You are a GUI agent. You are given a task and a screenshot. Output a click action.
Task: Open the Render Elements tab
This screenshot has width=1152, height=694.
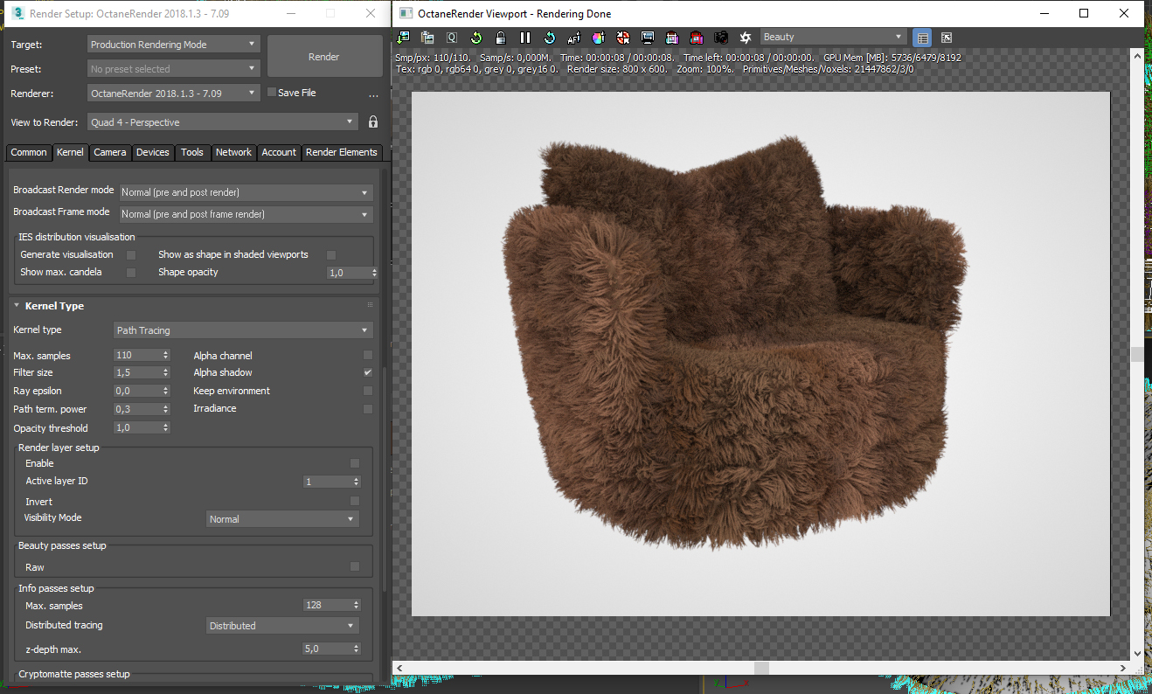(x=341, y=152)
